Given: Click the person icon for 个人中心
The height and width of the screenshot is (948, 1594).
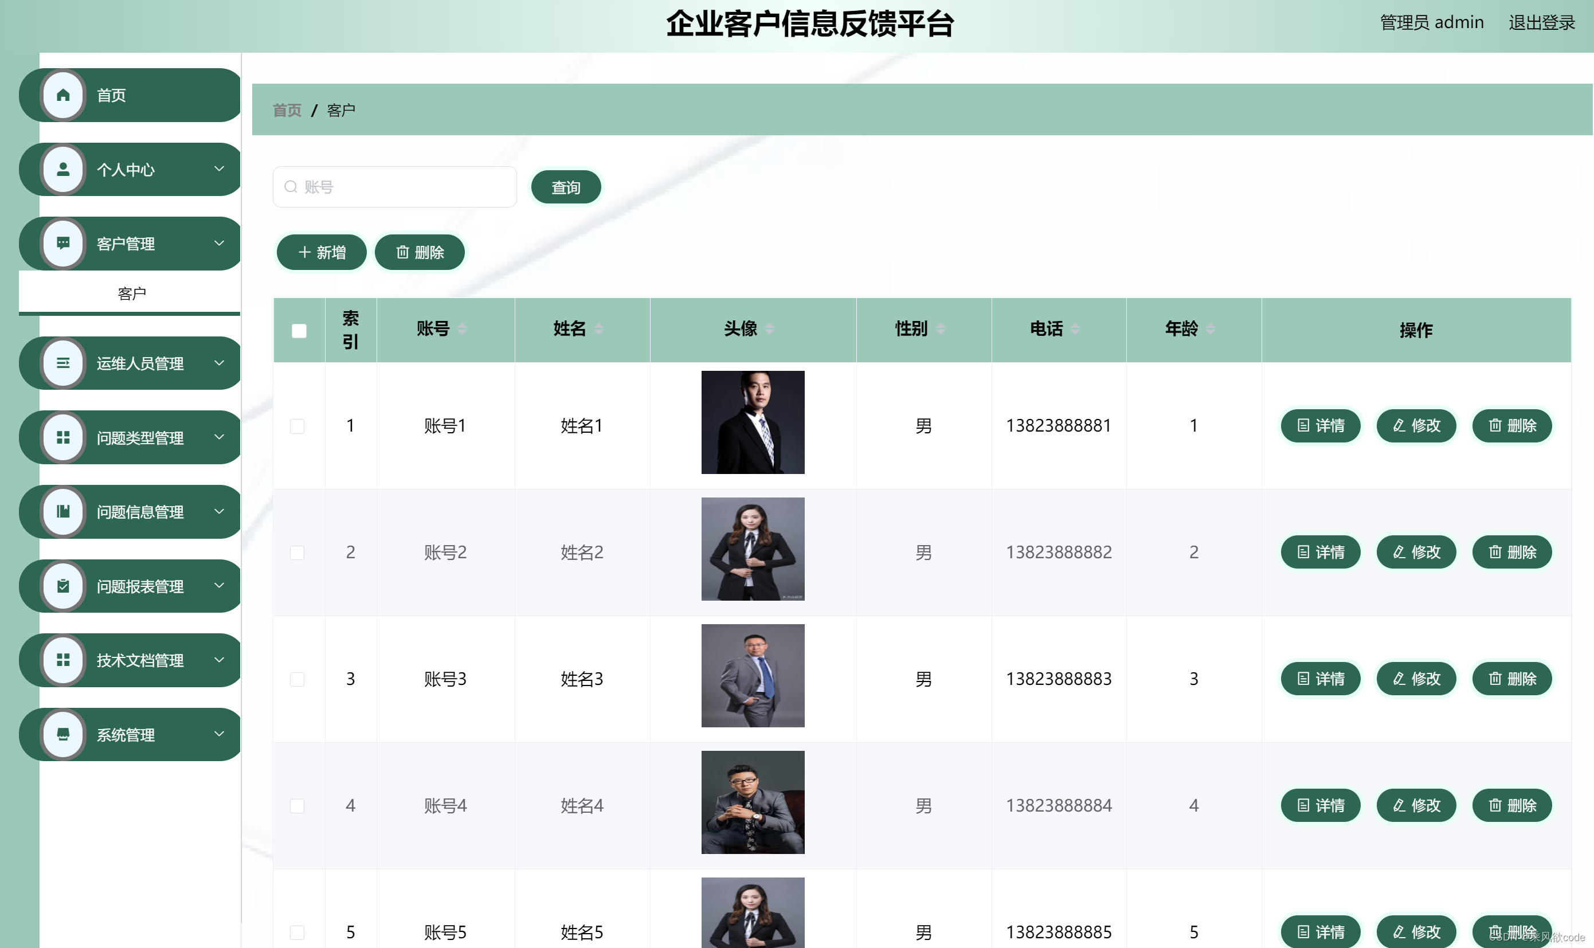Looking at the screenshot, I should [x=62, y=169].
